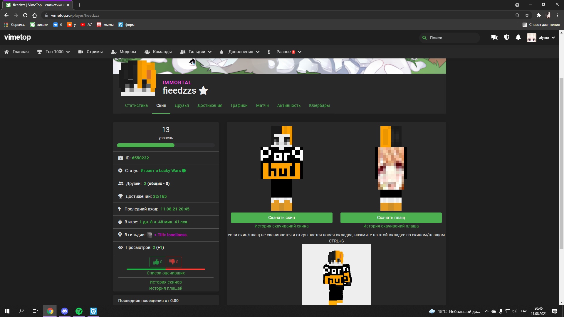564x317 pixels.
Task: Switch to the Статистика tab
Action: point(136,105)
